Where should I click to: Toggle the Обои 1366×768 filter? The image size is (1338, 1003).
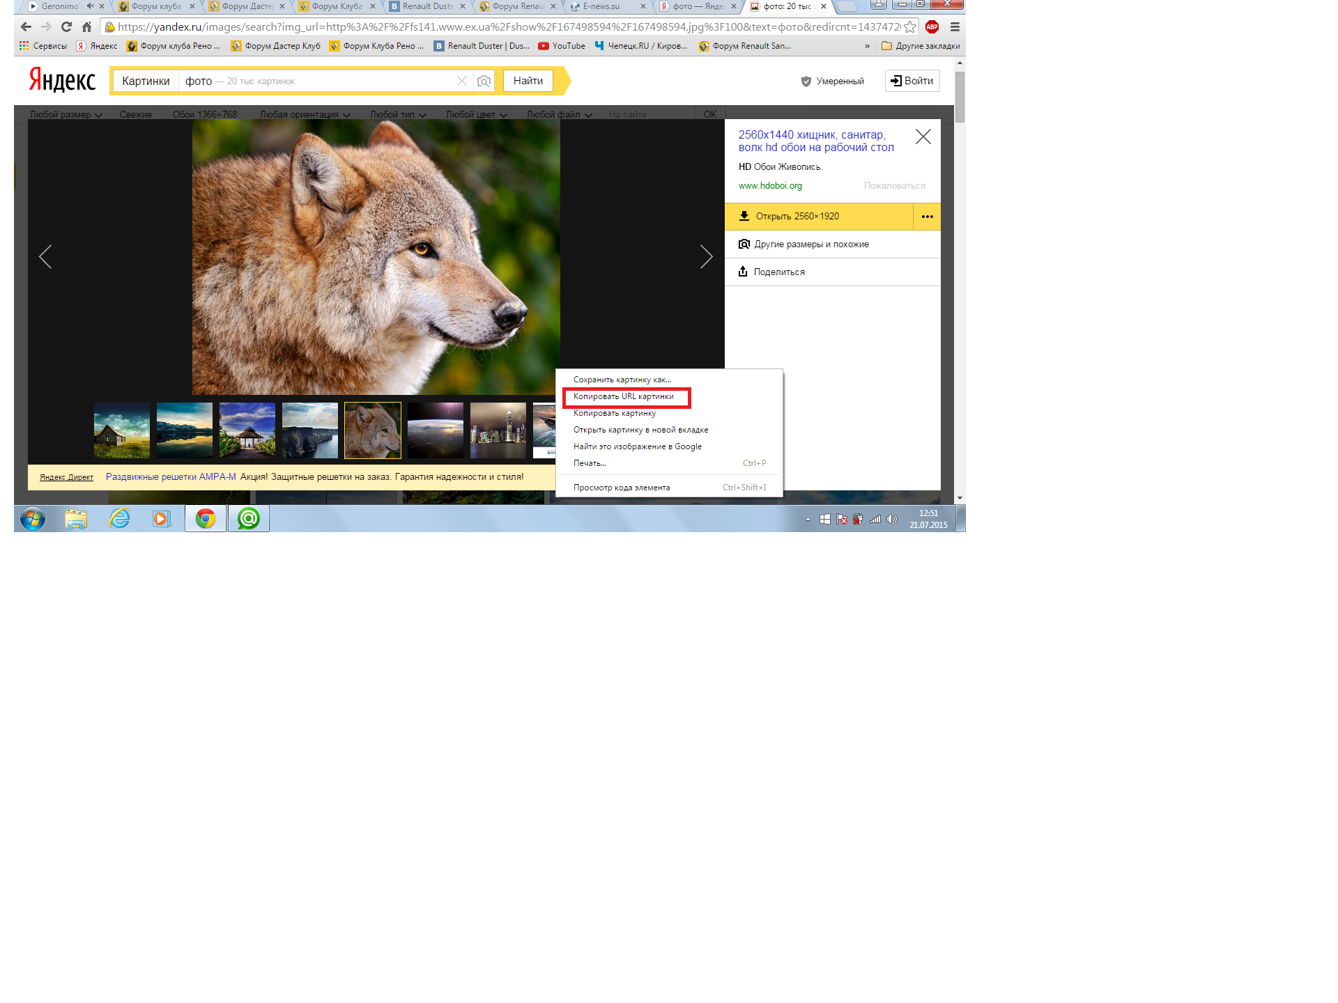[205, 114]
